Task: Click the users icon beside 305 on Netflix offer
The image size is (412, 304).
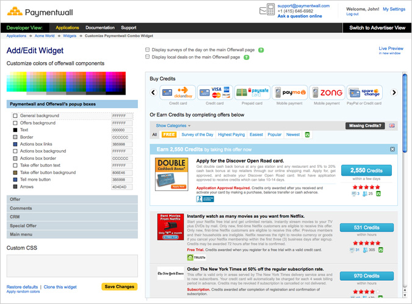Action: click(365, 250)
